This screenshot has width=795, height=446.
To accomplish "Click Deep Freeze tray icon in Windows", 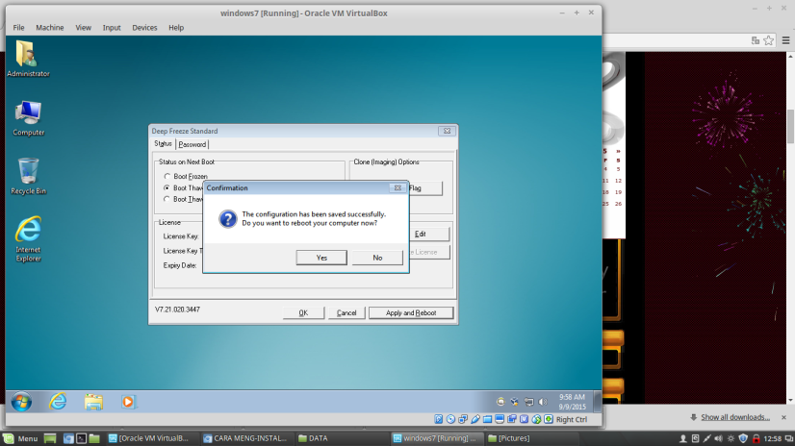I will (500, 402).
